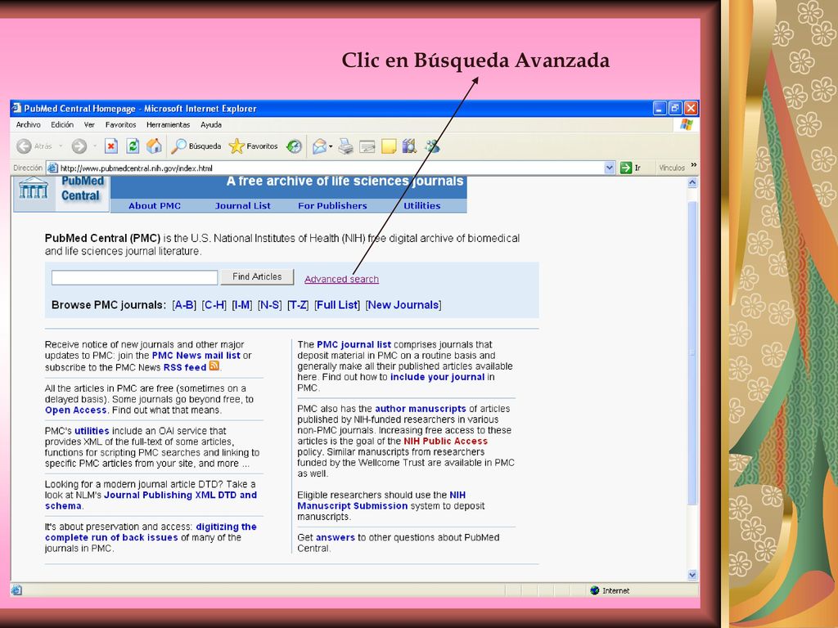
Task: Open back button history dropdown arrow
Action: pyautogui.click(x=61, y=146)
